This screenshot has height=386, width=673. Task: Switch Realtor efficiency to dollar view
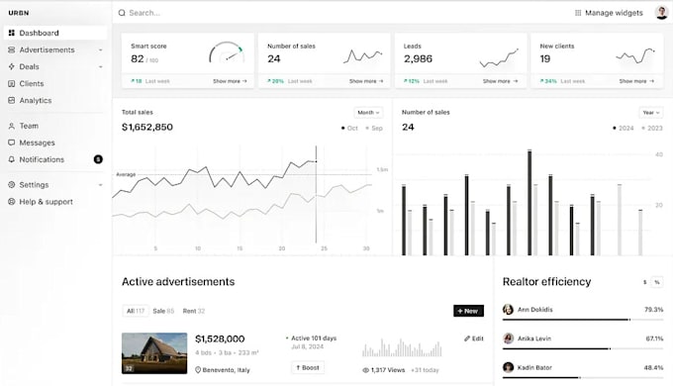tap(644, 282)
